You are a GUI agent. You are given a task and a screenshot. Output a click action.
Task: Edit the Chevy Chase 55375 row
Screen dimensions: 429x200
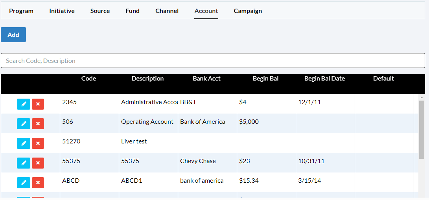(x=24, y=163)
